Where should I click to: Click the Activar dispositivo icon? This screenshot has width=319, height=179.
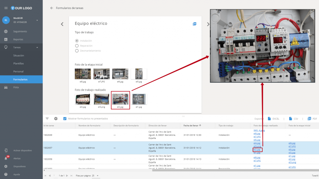coord(6,150)
